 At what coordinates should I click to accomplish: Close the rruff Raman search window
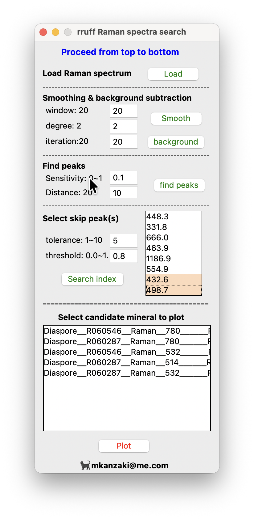tap(43, 32)
